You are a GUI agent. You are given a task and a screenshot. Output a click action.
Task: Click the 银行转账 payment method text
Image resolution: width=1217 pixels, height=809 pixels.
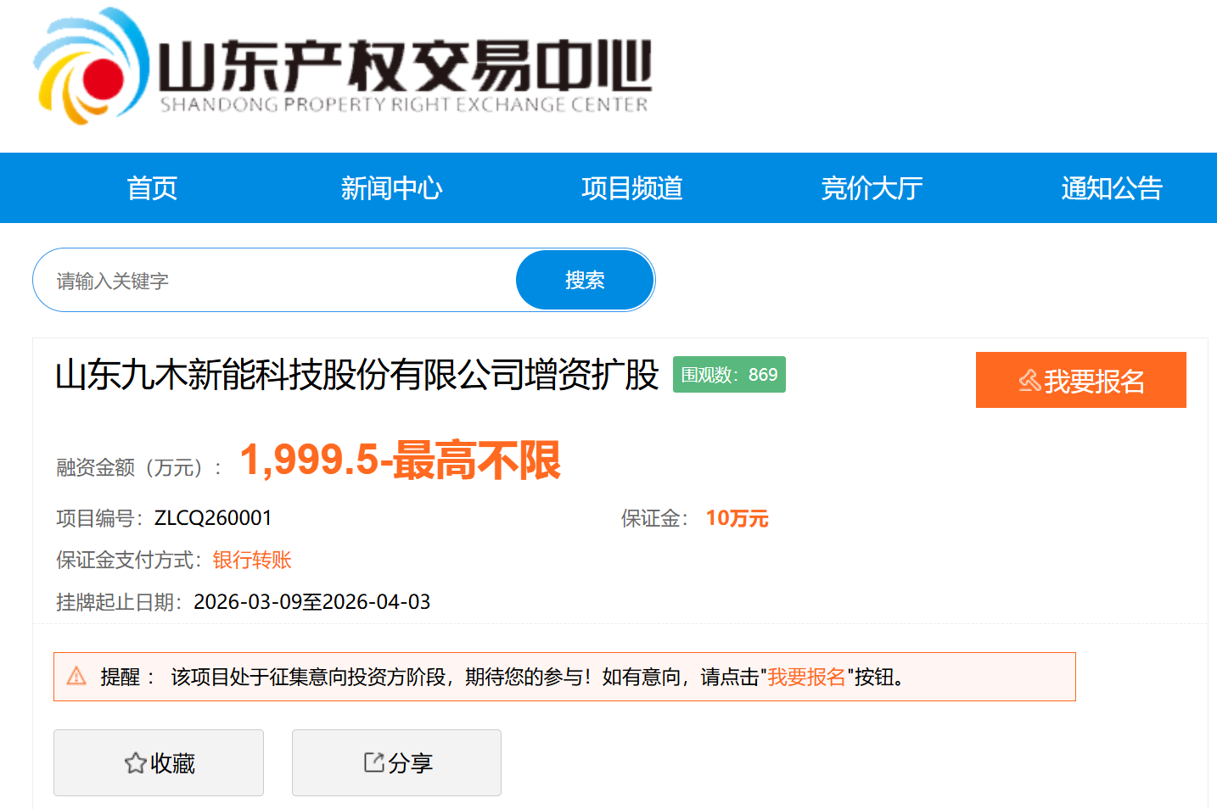(x=252, y=561)
